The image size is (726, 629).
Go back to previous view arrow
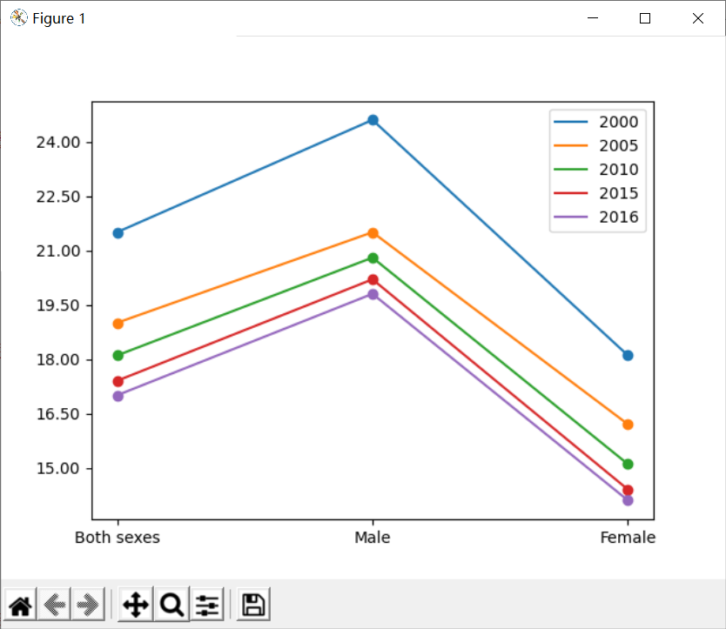[55, 605]
